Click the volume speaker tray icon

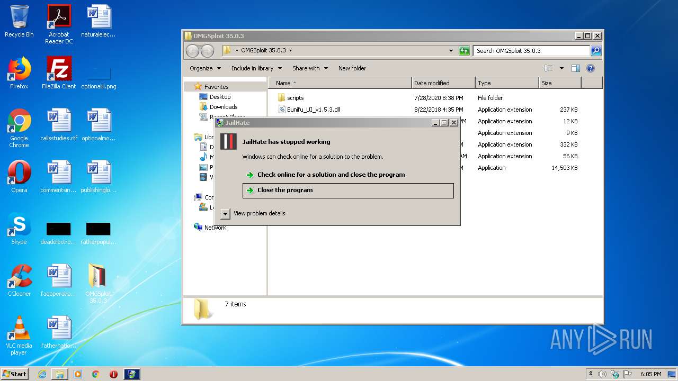point(602,374)
